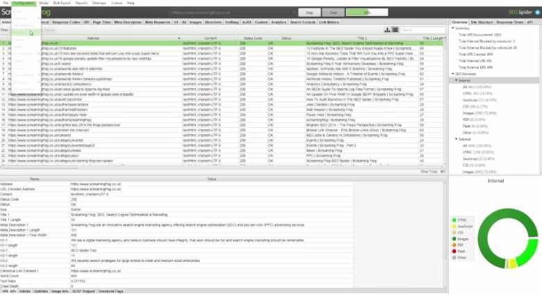Image resolution: width=542 pixels, height=296 pixels.
Task: Select Internal PDF in overview tree
Action: (x=475, y=120)
